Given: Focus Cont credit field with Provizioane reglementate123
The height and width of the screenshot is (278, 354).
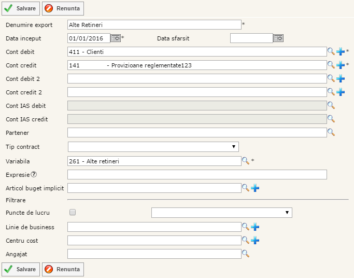Looking at the screenshot, I should click(197, 65).
